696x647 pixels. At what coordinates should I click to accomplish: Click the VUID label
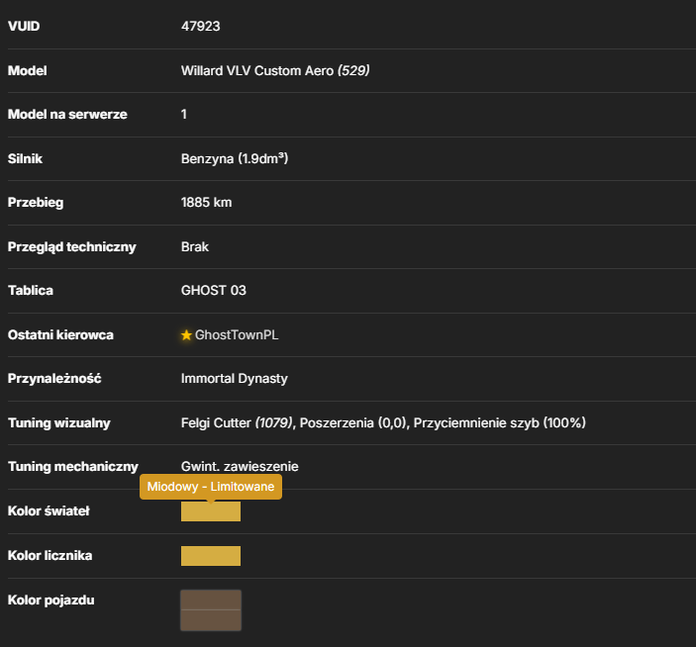click(x=24, y=26)
